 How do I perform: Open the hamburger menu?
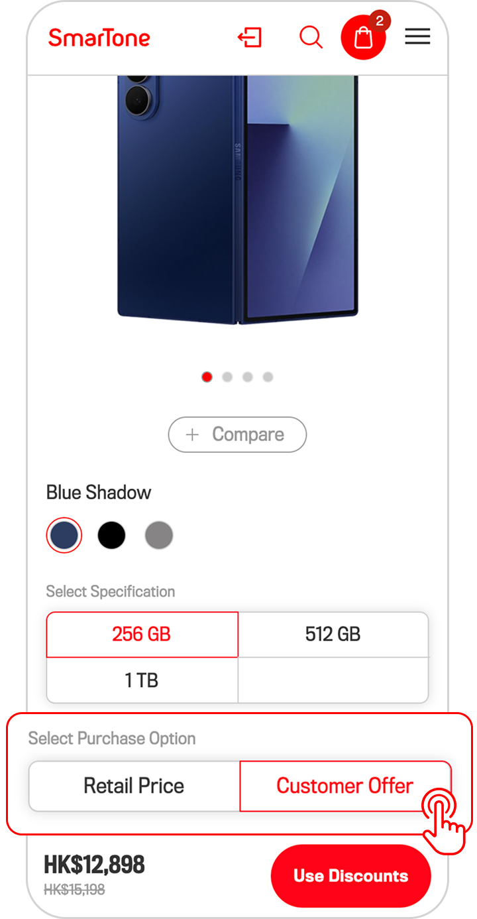click(417, 36)
